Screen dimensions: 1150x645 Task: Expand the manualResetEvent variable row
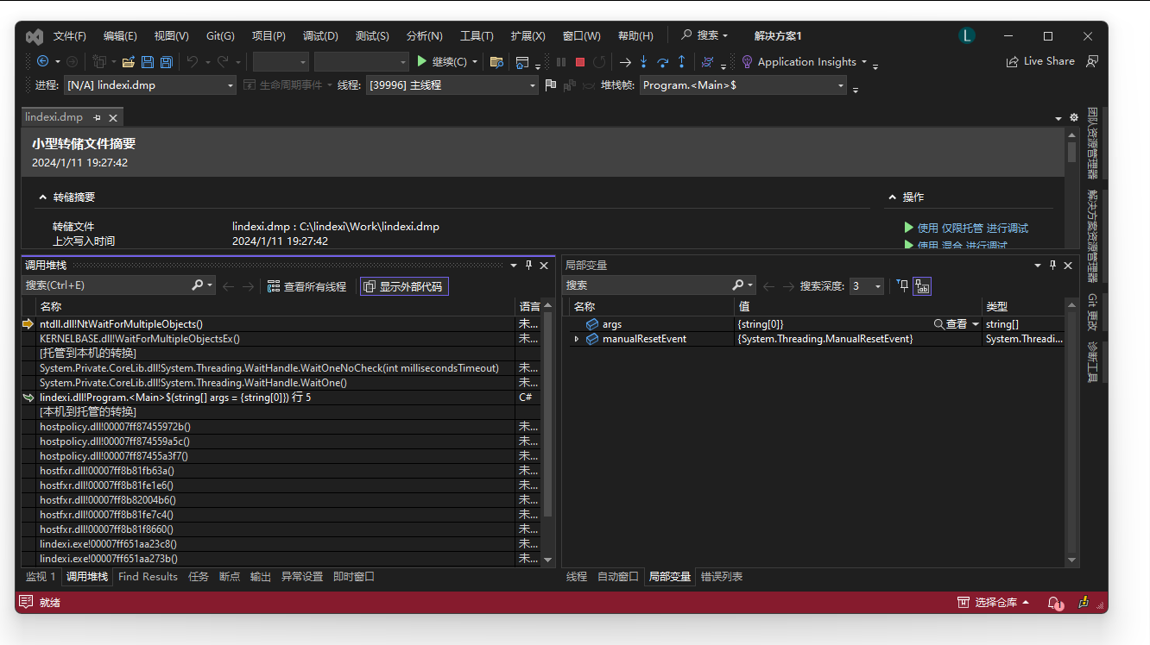pos(577,339)
